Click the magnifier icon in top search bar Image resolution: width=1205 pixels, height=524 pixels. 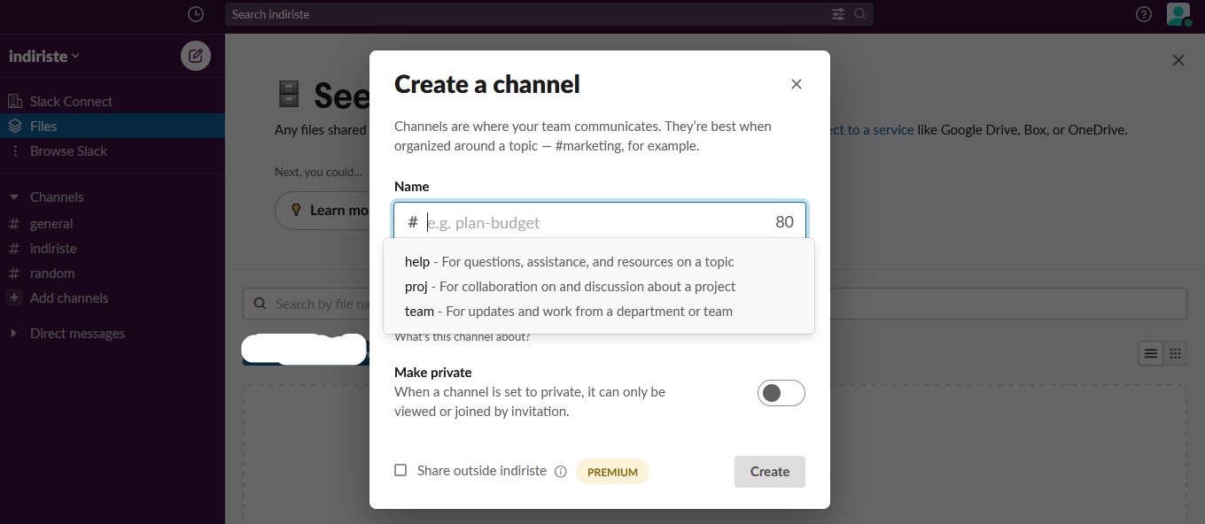[859, 14]
